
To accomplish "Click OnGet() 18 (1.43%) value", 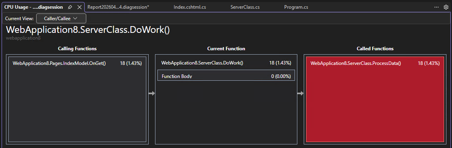I will point(131,63).
